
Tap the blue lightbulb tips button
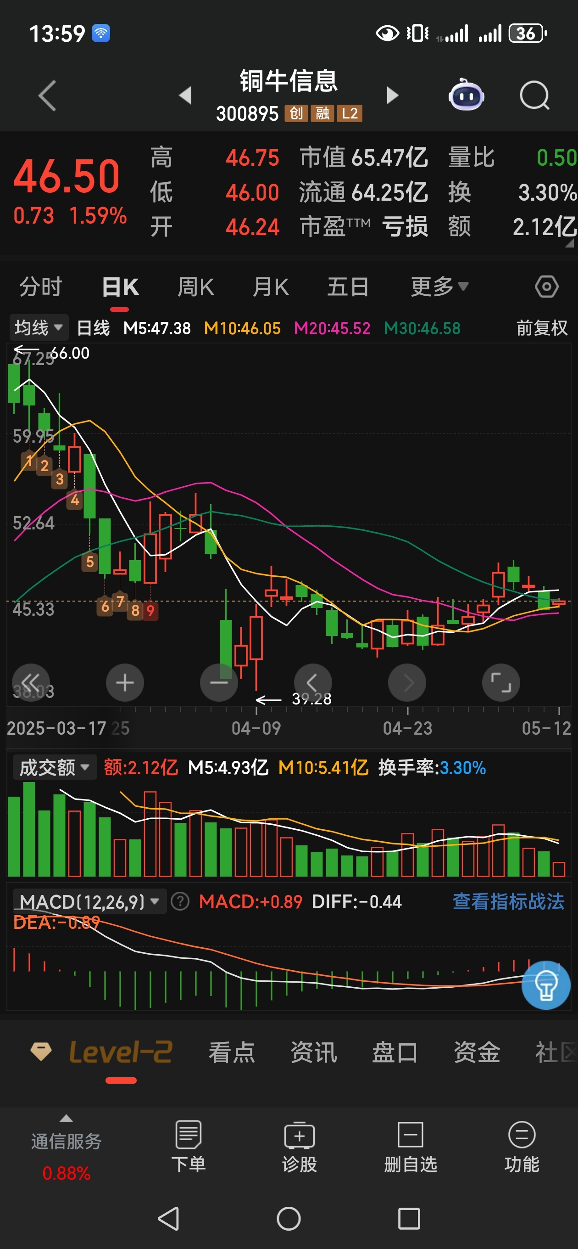tap(545, 985)
